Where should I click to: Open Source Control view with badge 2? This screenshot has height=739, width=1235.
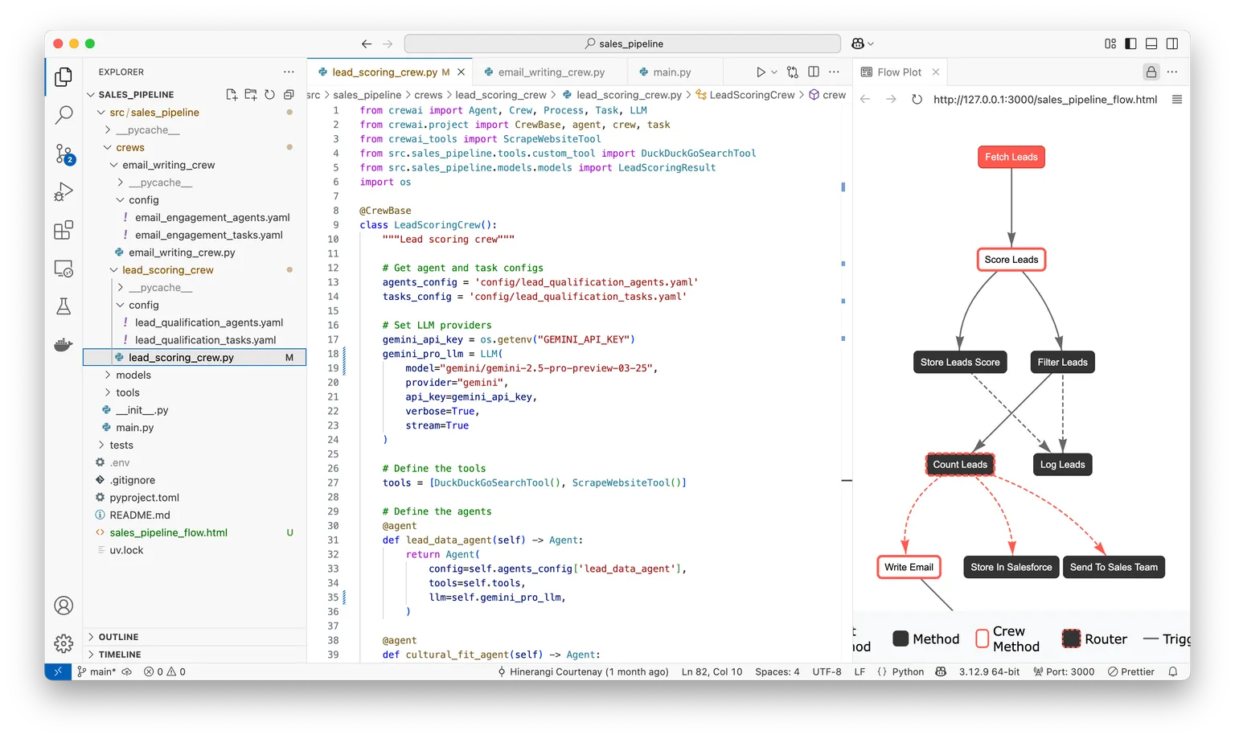click(x=64, y=154)
